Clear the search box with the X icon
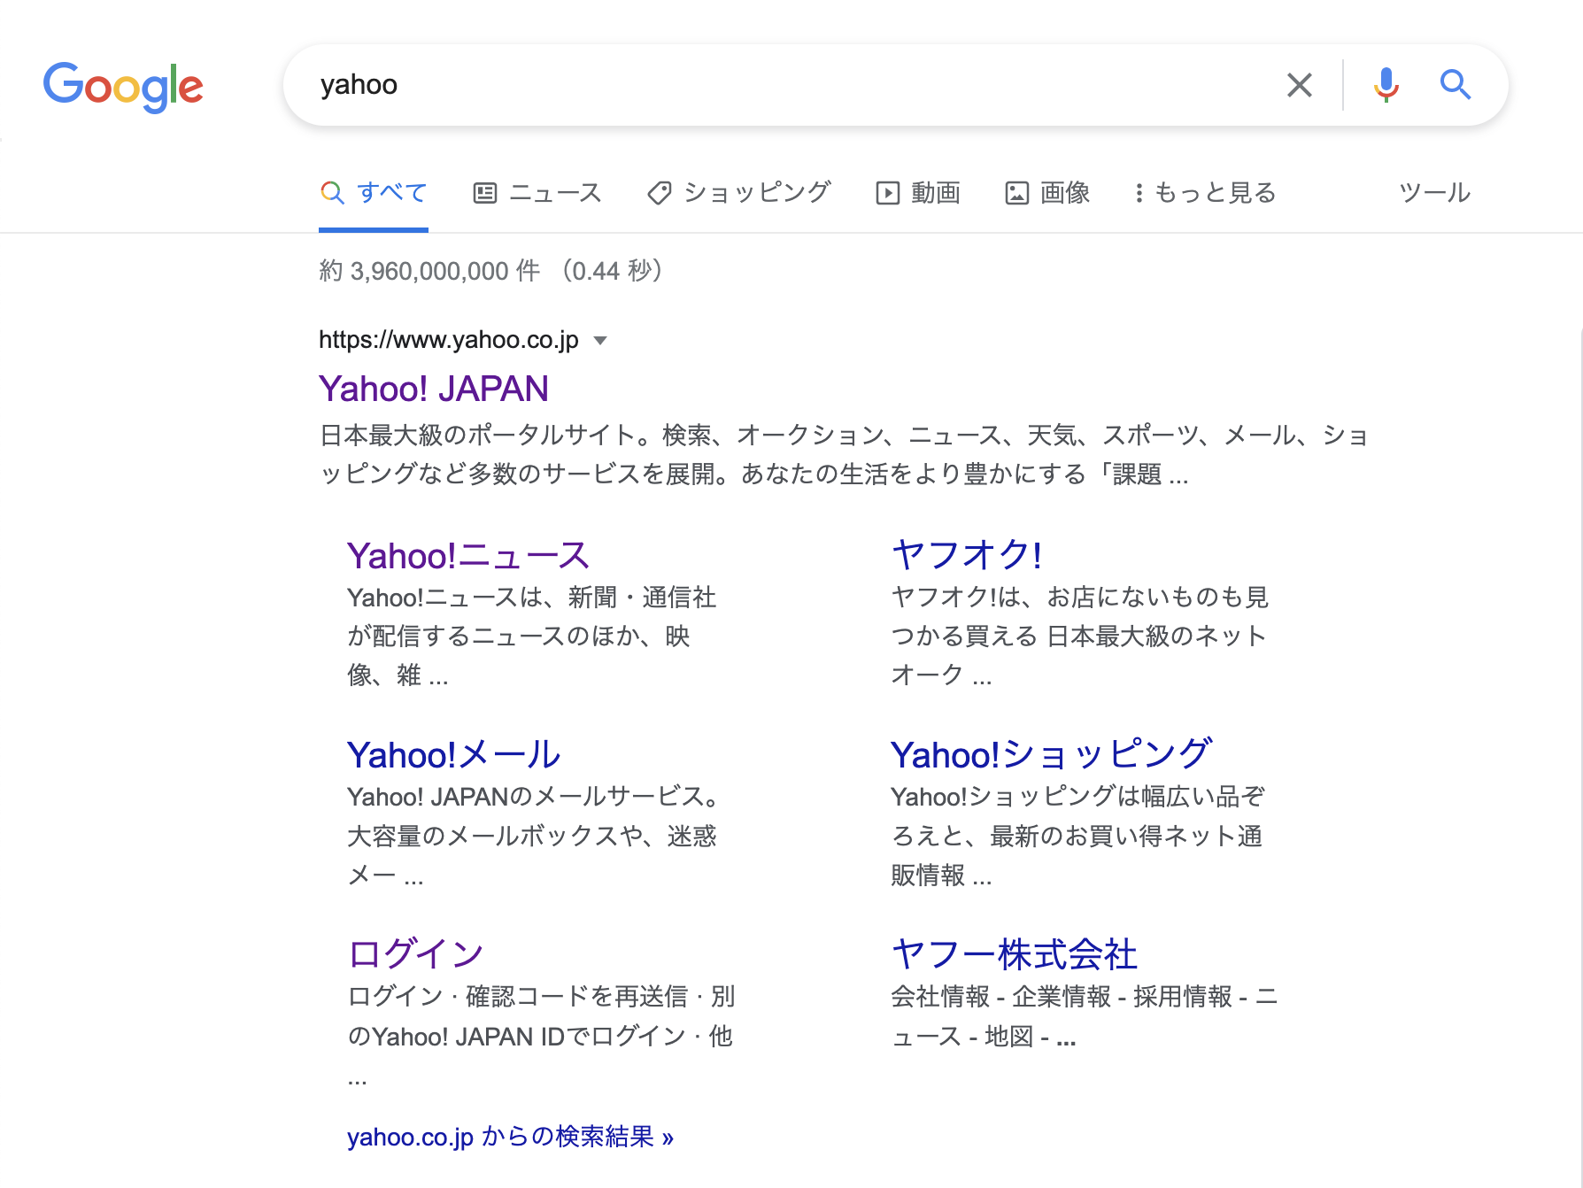The height and width of the screenshot is (1188, 1583). tap(1299, 85)
